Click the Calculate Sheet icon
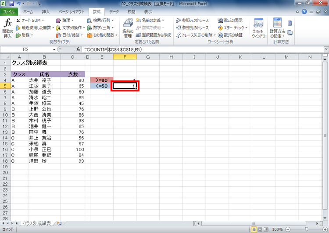 pyautogui.click(x=290, y=33)
